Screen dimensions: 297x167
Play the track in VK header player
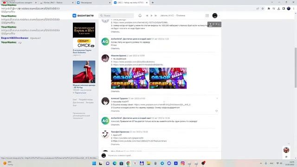(x=151, y=15)
